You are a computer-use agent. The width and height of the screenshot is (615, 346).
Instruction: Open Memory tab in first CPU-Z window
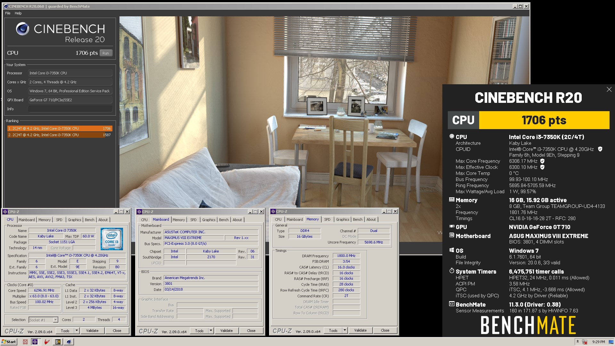pos(45,220)
